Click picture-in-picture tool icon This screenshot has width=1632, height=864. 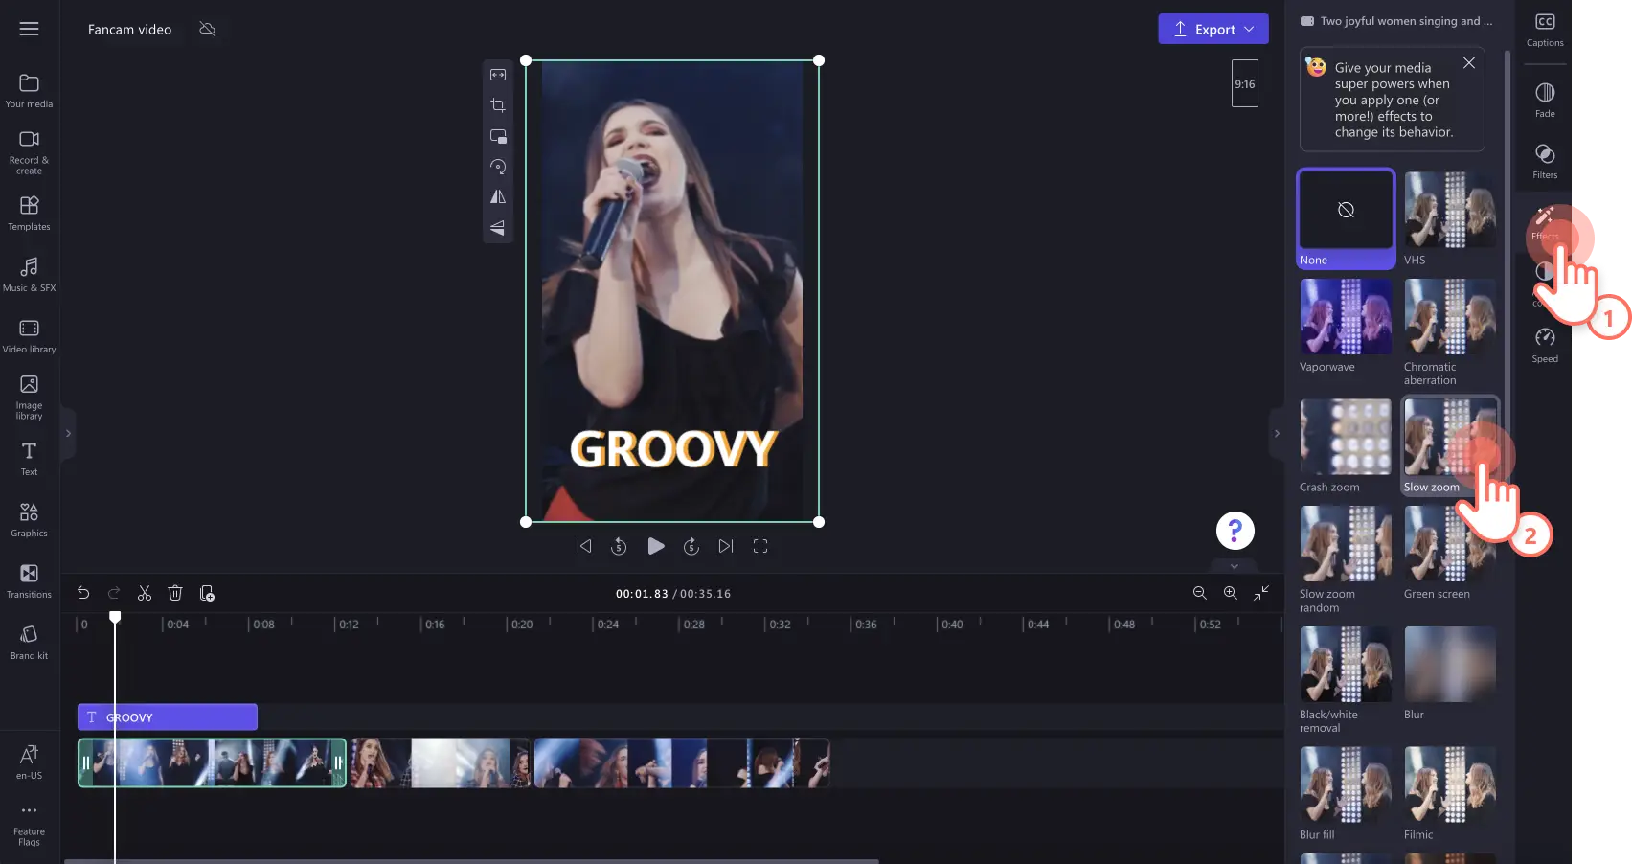498,136
